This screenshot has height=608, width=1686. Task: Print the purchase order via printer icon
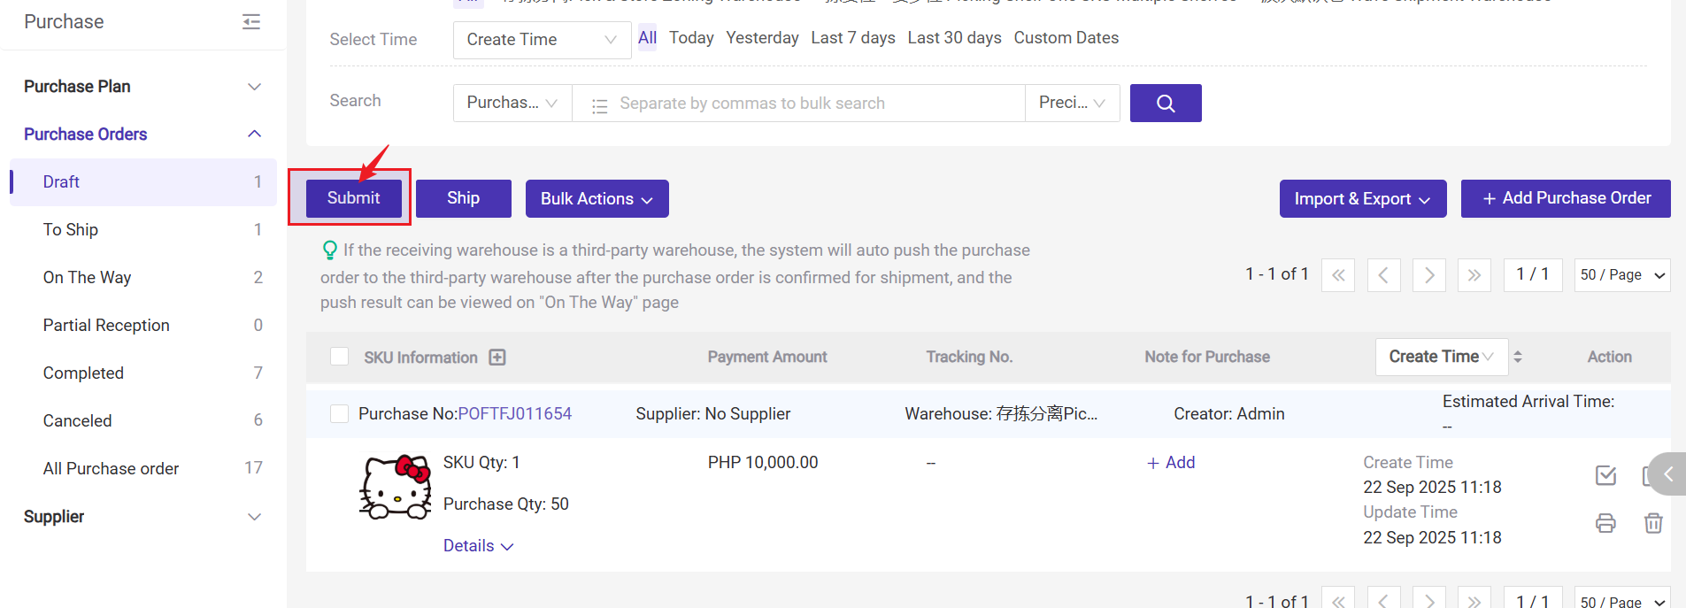tap(1605, 523)
